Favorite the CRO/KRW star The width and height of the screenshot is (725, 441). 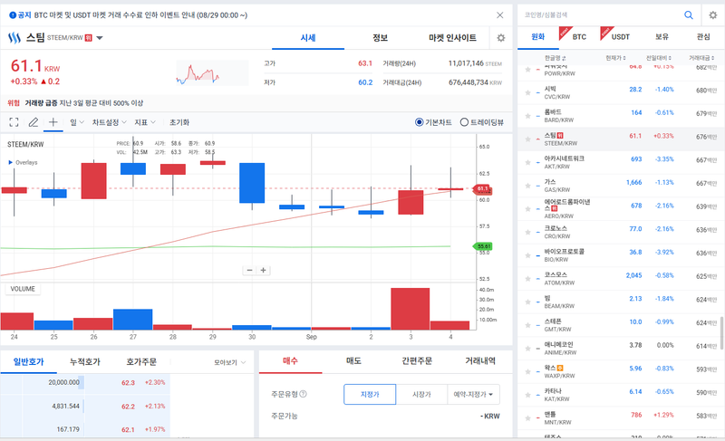(527, 232)
